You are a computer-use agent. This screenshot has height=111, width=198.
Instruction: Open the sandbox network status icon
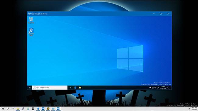pyautogui.click(x=153, y=88)
